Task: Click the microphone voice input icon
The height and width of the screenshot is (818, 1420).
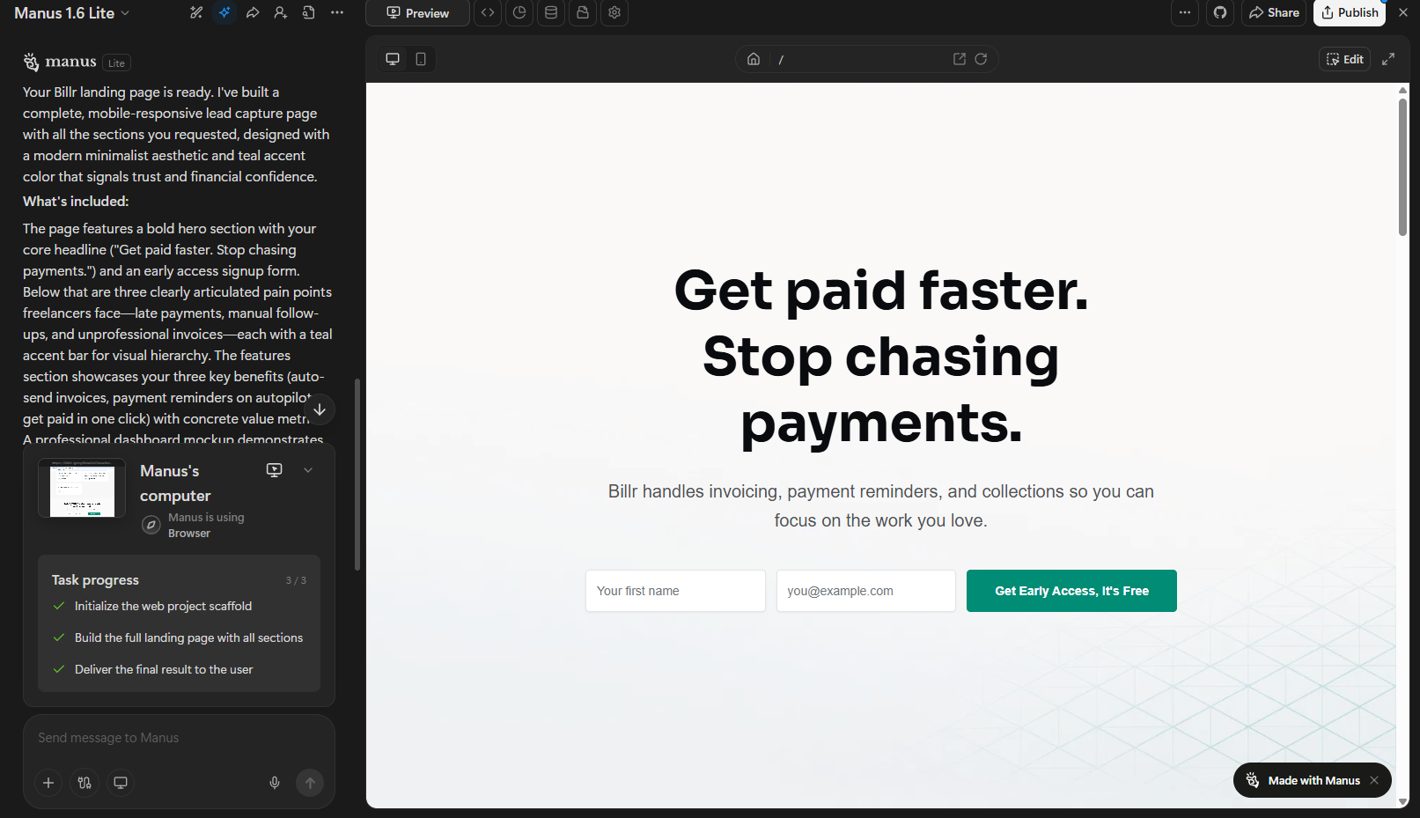Action: [275, 783]
